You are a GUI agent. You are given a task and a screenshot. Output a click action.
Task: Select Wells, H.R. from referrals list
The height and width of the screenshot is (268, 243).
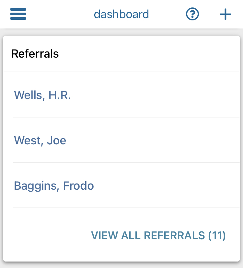point(42,95)
